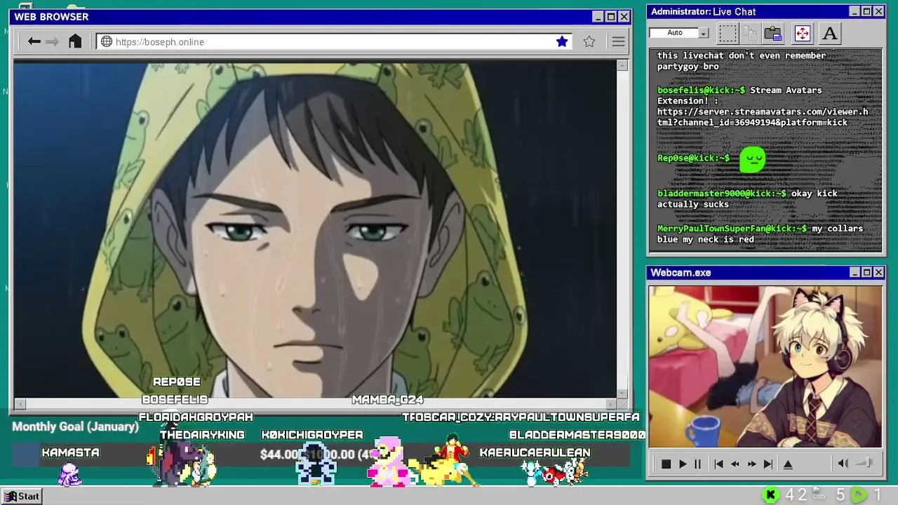Skip to previous track in Webcam.exe
898x505 pixels.
[718, 464]
